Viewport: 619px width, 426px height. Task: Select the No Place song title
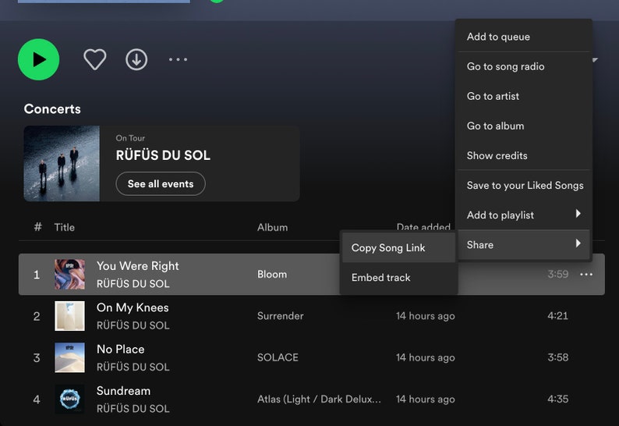pos(120,350)
